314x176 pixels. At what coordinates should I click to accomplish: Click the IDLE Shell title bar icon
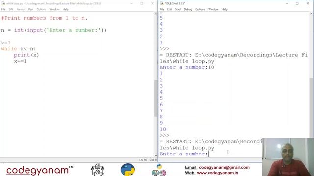[162, 3]
